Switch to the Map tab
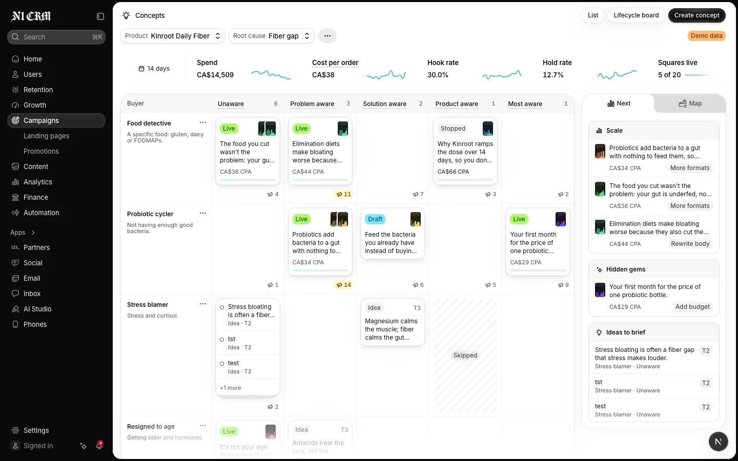This screenshot has width=738, height=461. pos(690,103)
